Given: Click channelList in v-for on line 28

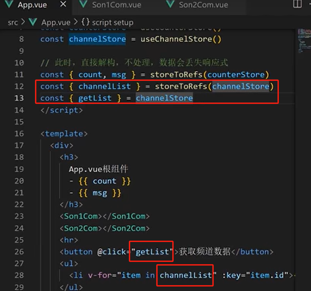Looking at the screenshot, I should point(185,275).
